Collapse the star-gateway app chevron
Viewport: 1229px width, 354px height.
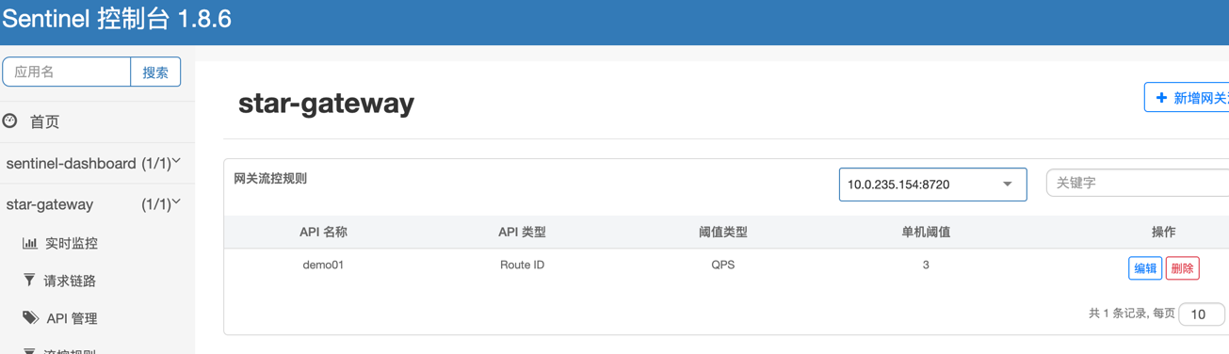click(x=176, y=202)
